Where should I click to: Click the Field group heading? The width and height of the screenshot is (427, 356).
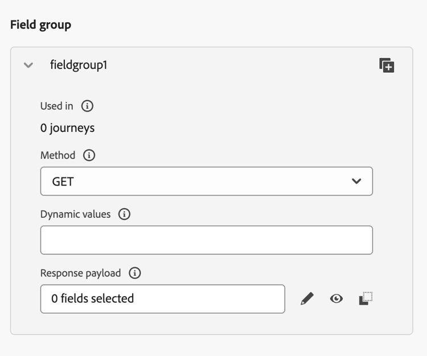(x=40, y=25)
